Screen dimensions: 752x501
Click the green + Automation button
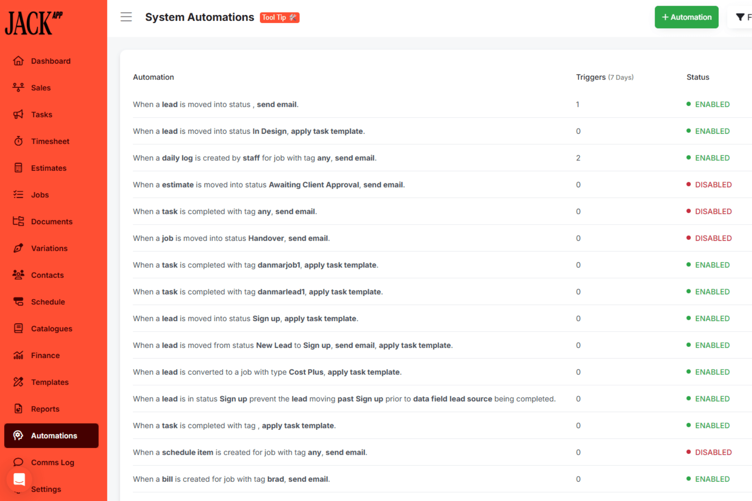tap(686, 17)
